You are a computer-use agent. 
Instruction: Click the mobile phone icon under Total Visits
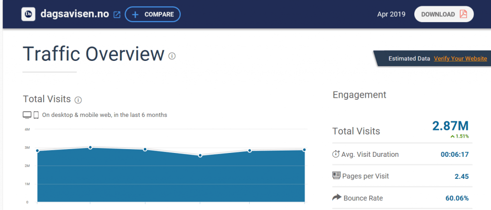pos(36,115)
